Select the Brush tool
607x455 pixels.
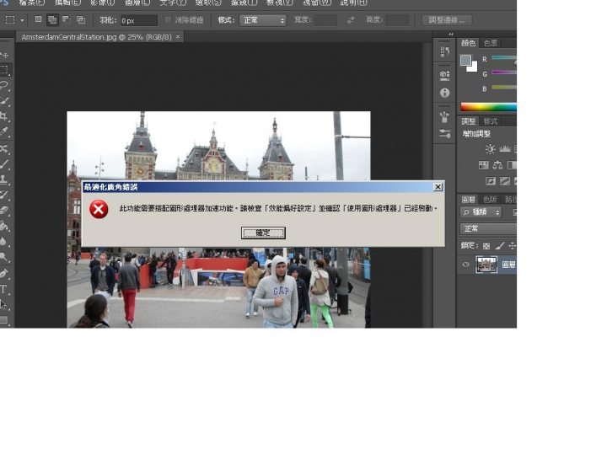[x=4, y=164]
